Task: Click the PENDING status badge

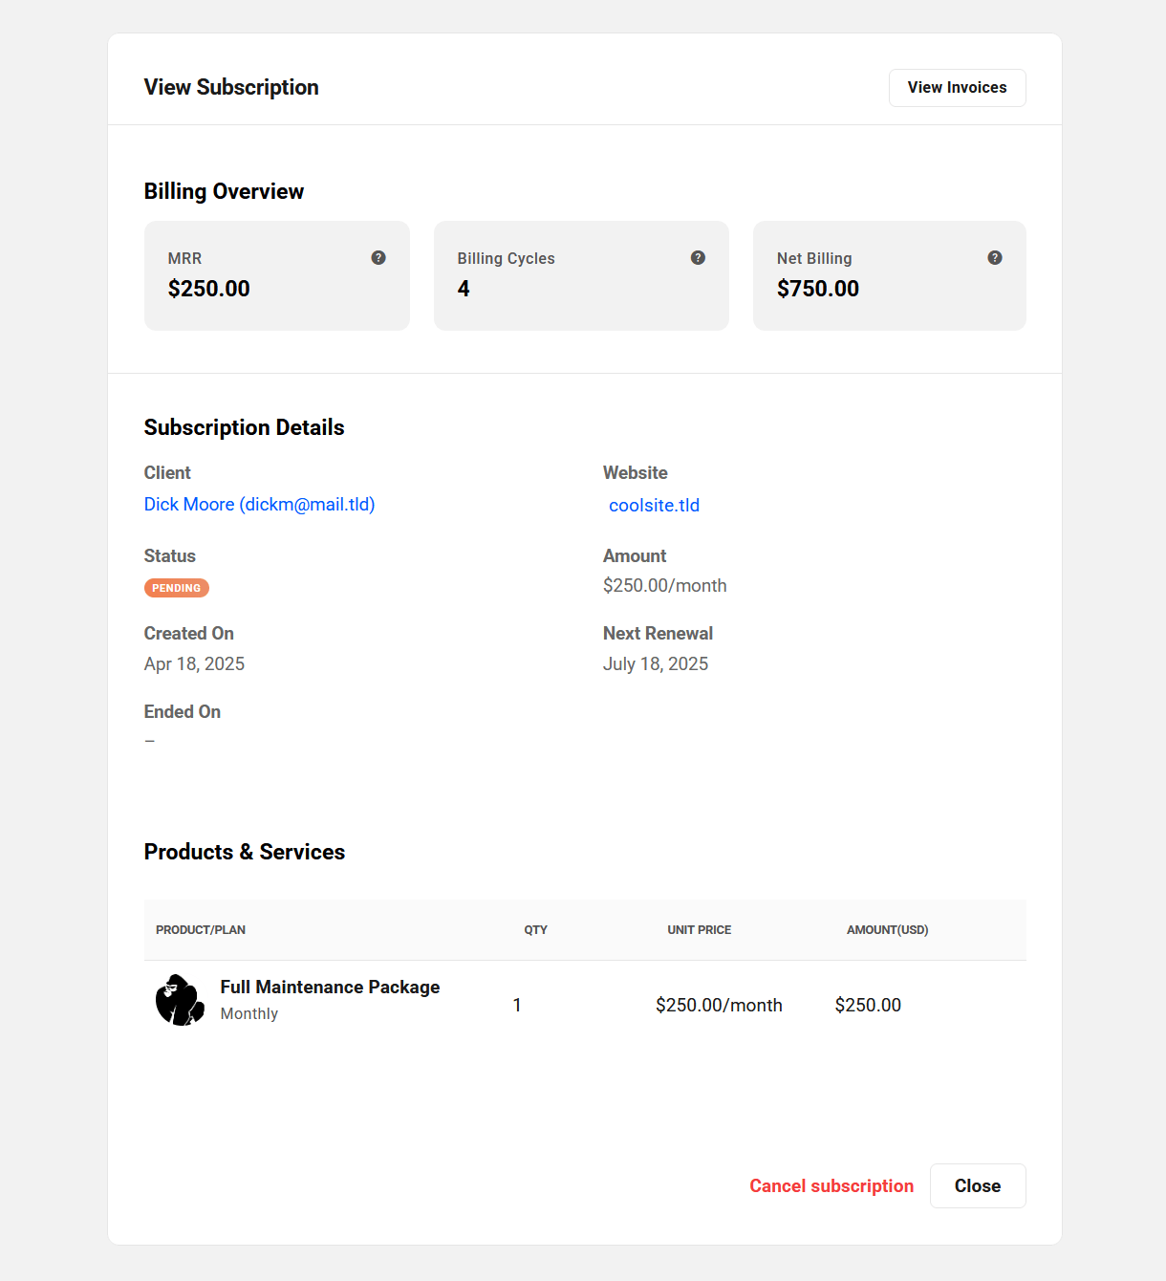Action: (177, 588)
